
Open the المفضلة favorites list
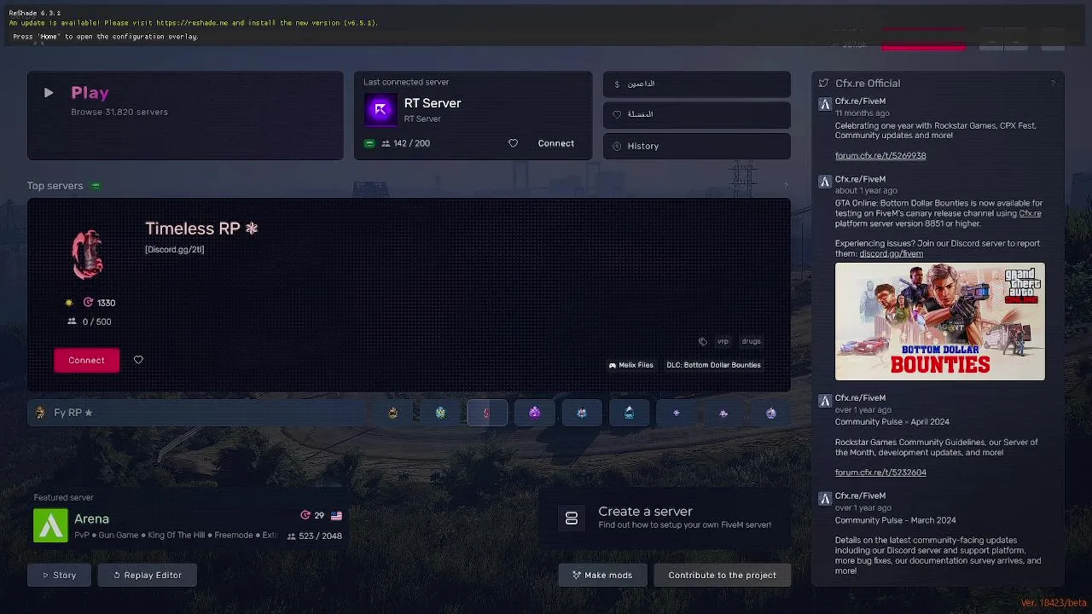click(x=697, y=114)
